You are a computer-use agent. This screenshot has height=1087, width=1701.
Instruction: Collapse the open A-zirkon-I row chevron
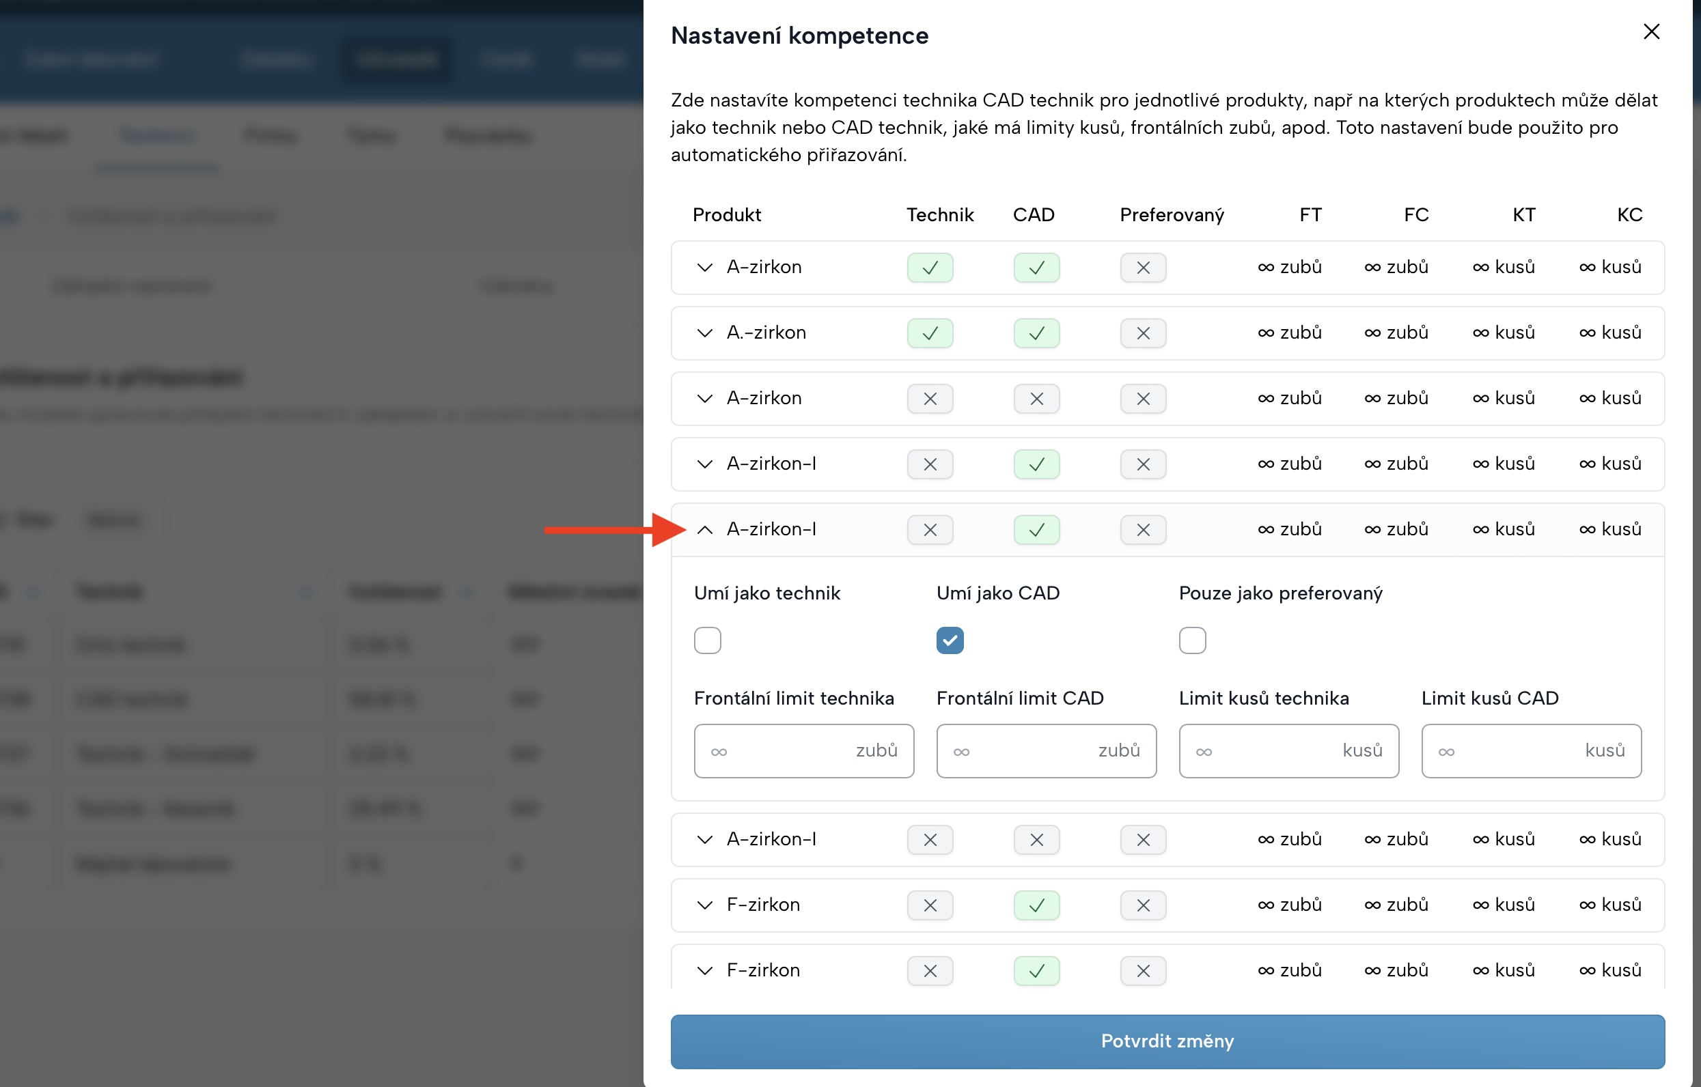tap(704, 530)
